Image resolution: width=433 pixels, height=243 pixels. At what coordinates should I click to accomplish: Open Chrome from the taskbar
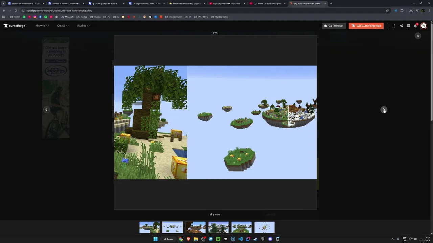(181, 239)
